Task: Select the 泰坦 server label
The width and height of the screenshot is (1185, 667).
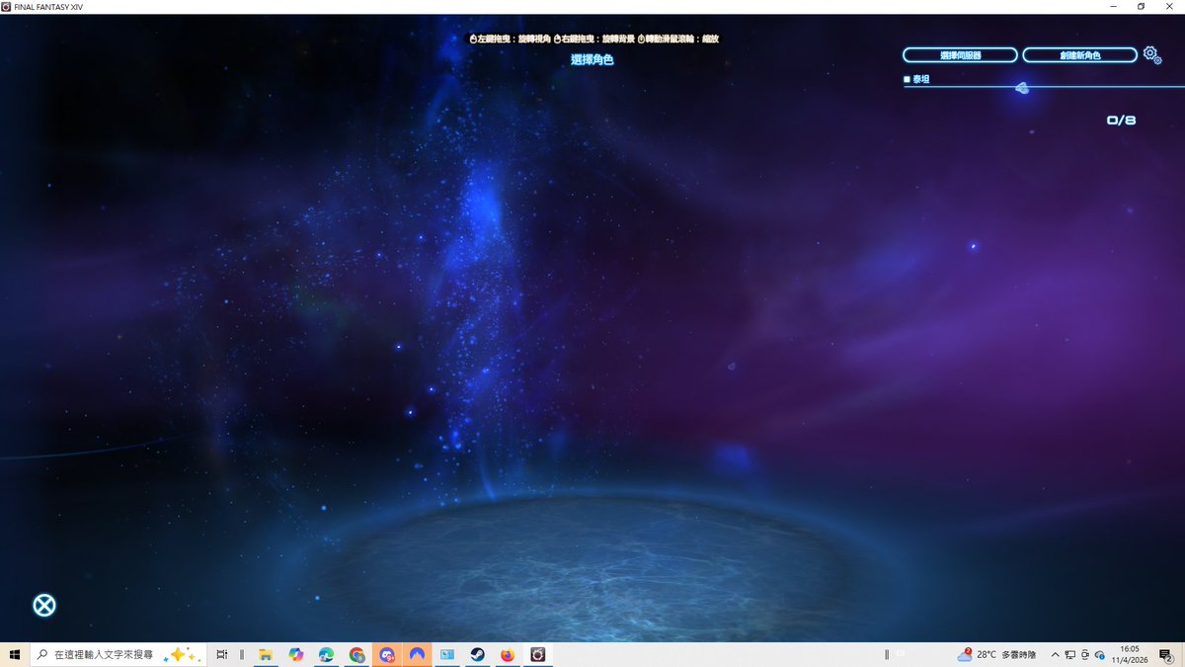Action: pos(920,79)
